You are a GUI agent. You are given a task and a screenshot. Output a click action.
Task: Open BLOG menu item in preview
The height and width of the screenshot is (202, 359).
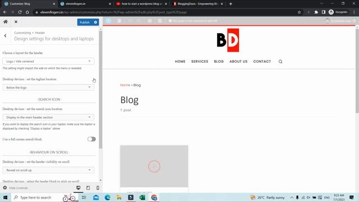tap(219, 61)
